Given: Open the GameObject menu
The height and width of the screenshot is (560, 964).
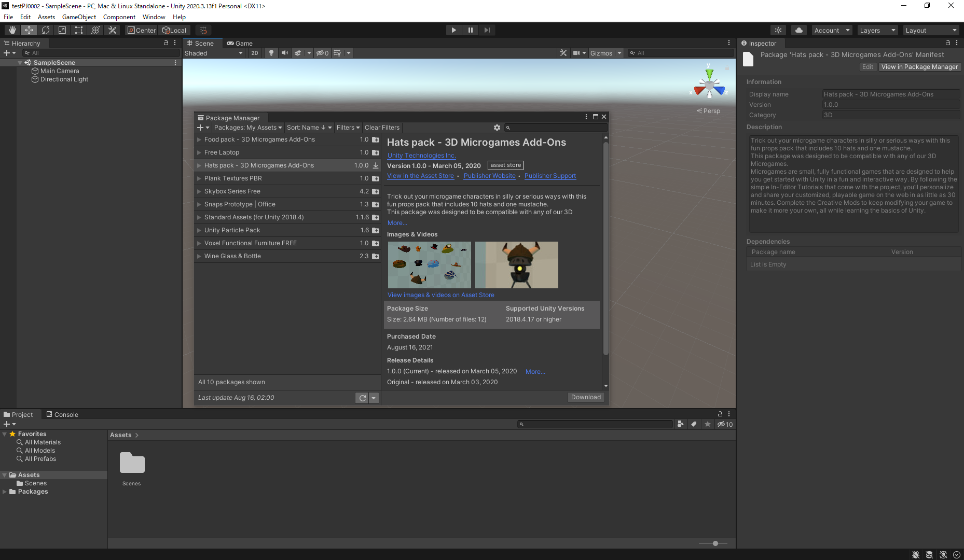Looking at the screenshot, I should tap(79, 17).
